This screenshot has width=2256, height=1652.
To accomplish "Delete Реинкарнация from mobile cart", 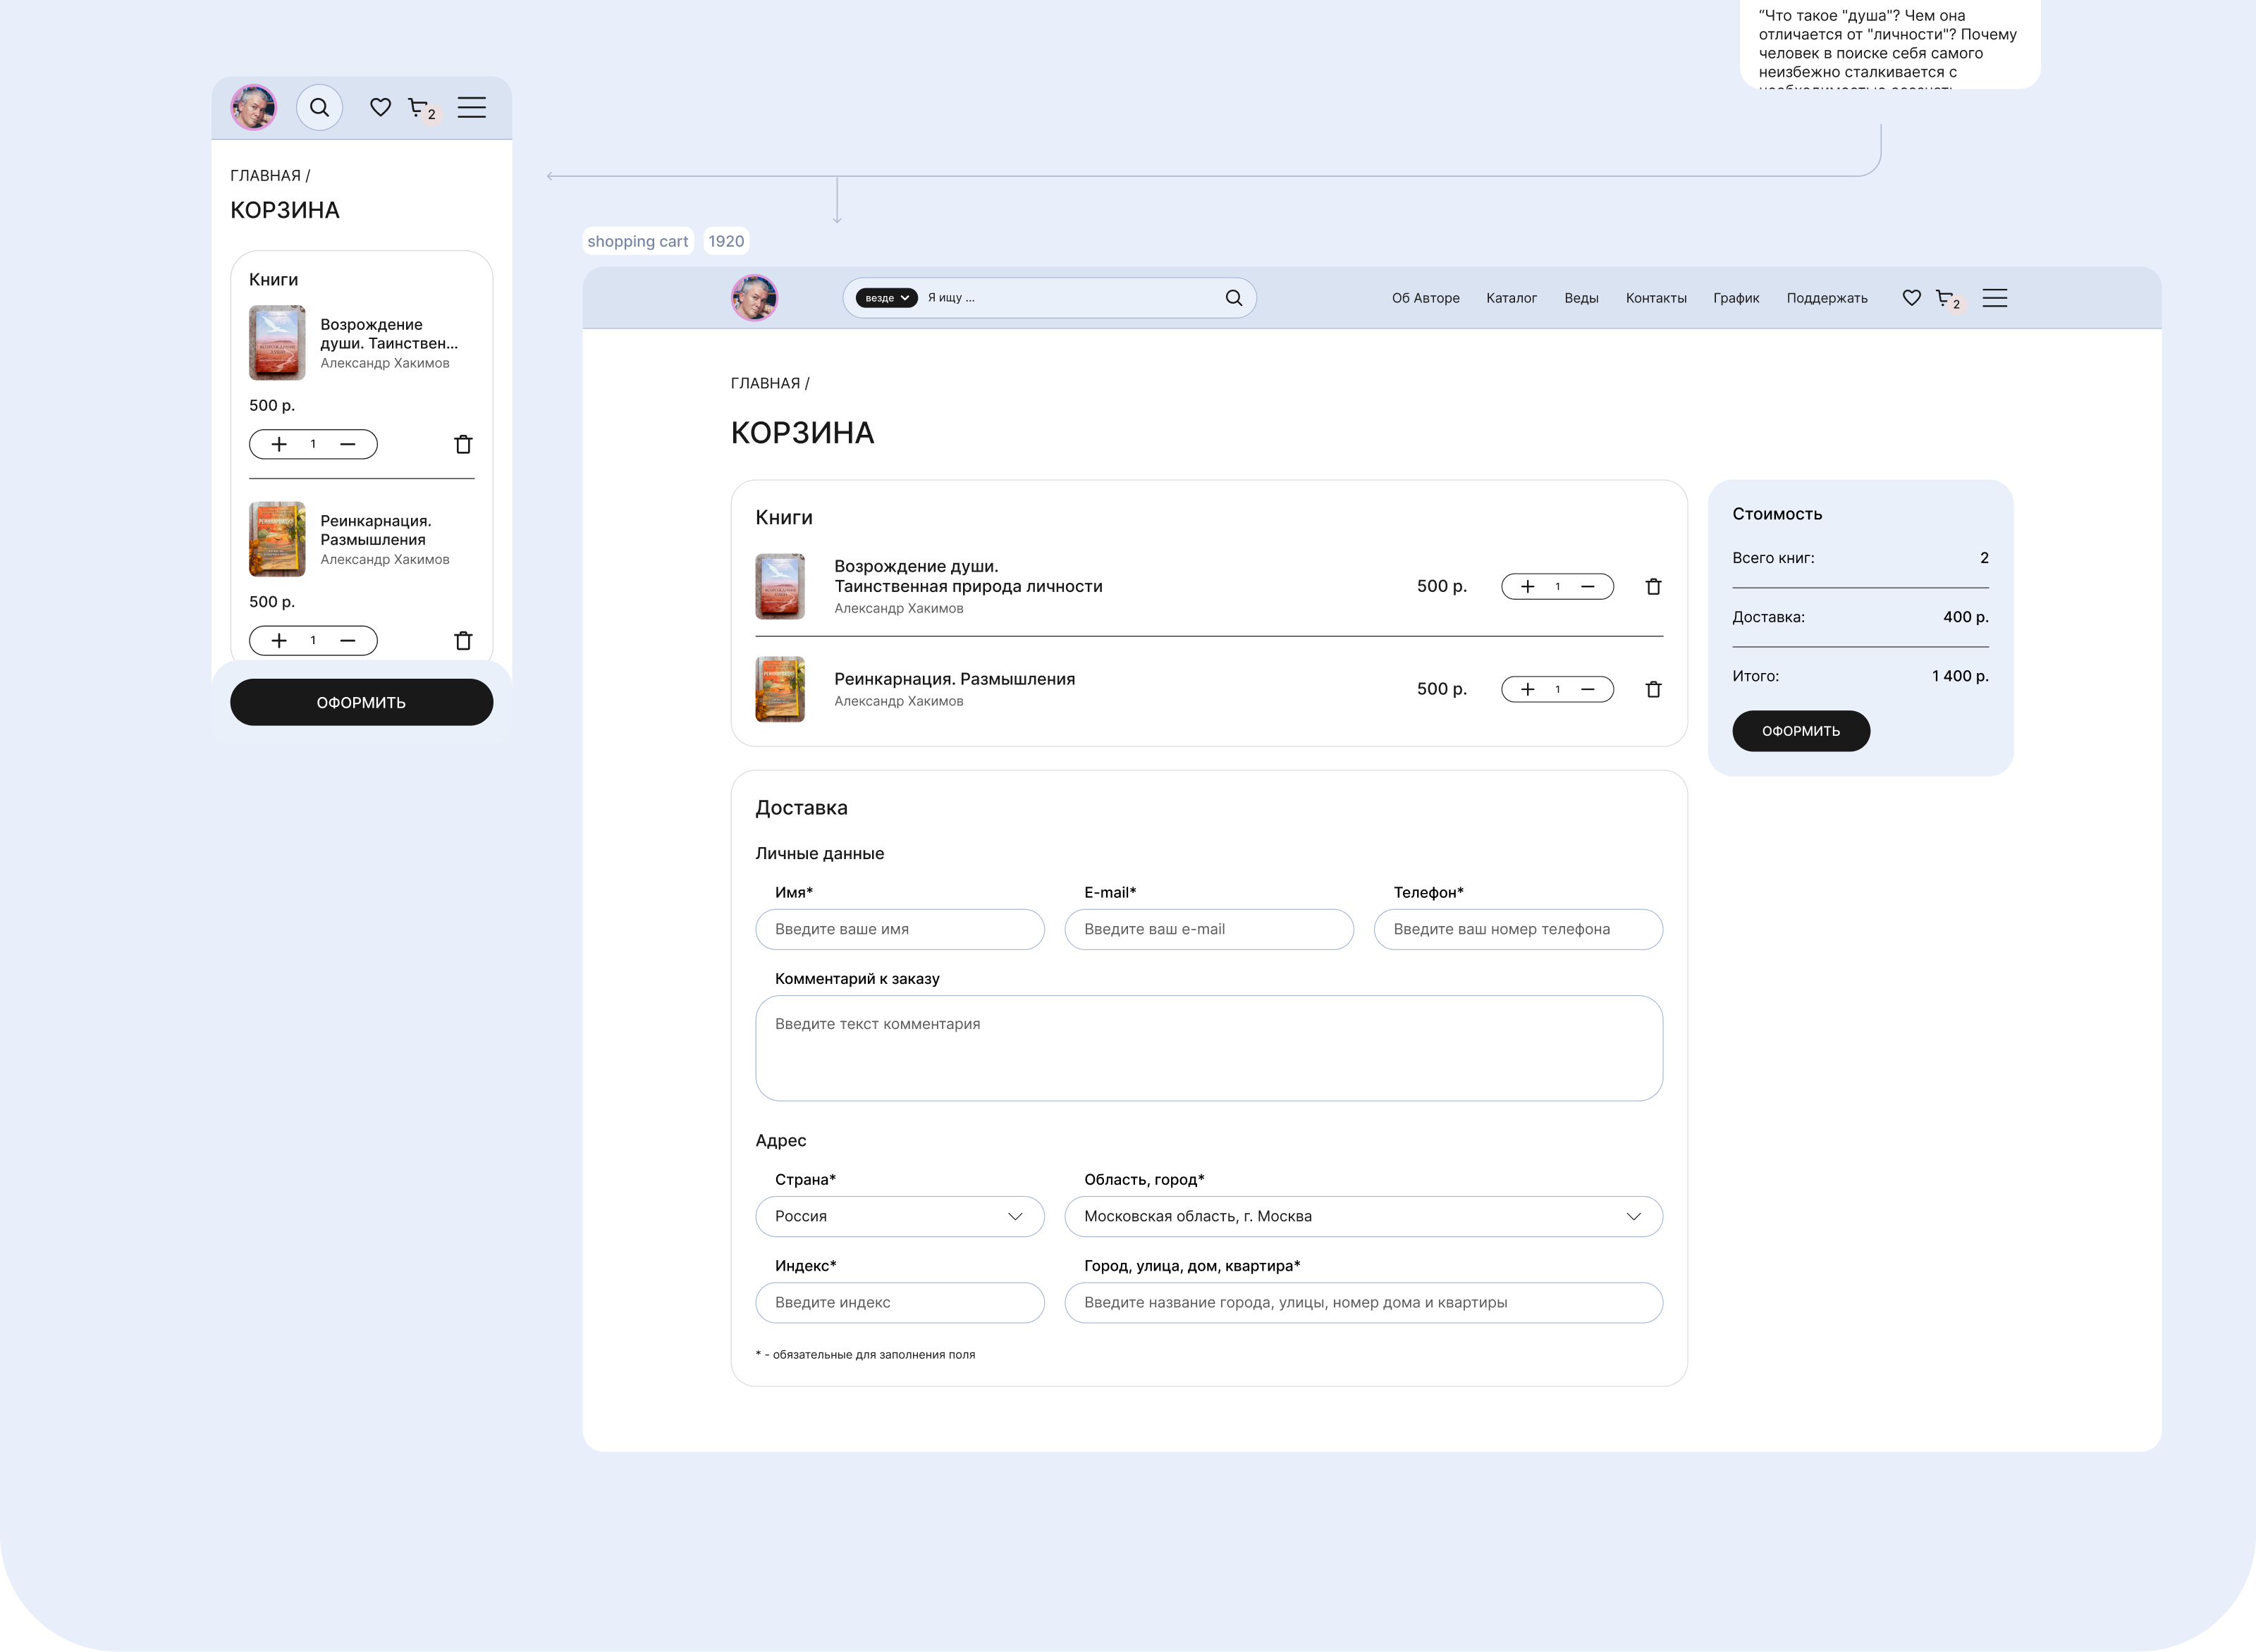I will point(463,640).
